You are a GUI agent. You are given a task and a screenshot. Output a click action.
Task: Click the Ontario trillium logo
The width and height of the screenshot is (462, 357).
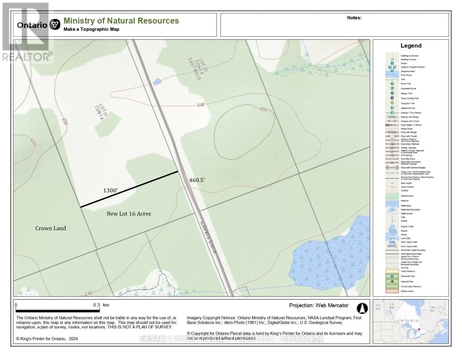point(55,25)
